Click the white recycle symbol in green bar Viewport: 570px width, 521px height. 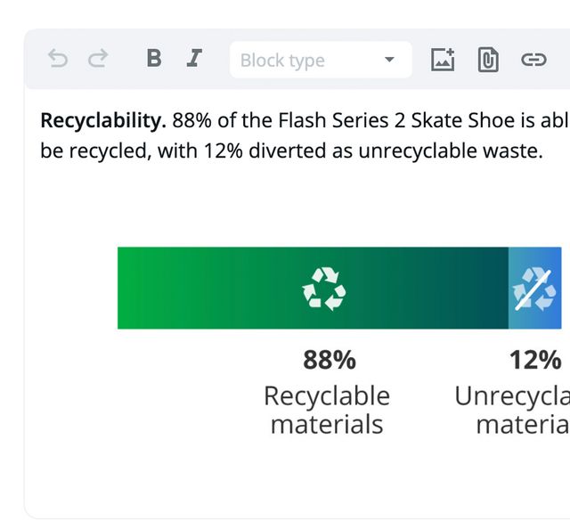tap(324, 289)
